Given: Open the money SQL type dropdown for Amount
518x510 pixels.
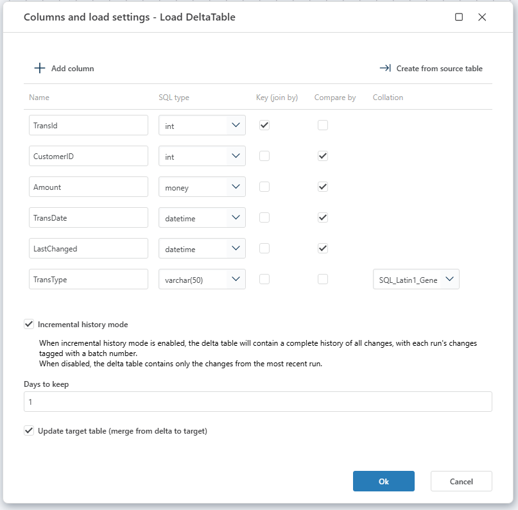Looking at the screenshot, I should (x=202, y=187).
